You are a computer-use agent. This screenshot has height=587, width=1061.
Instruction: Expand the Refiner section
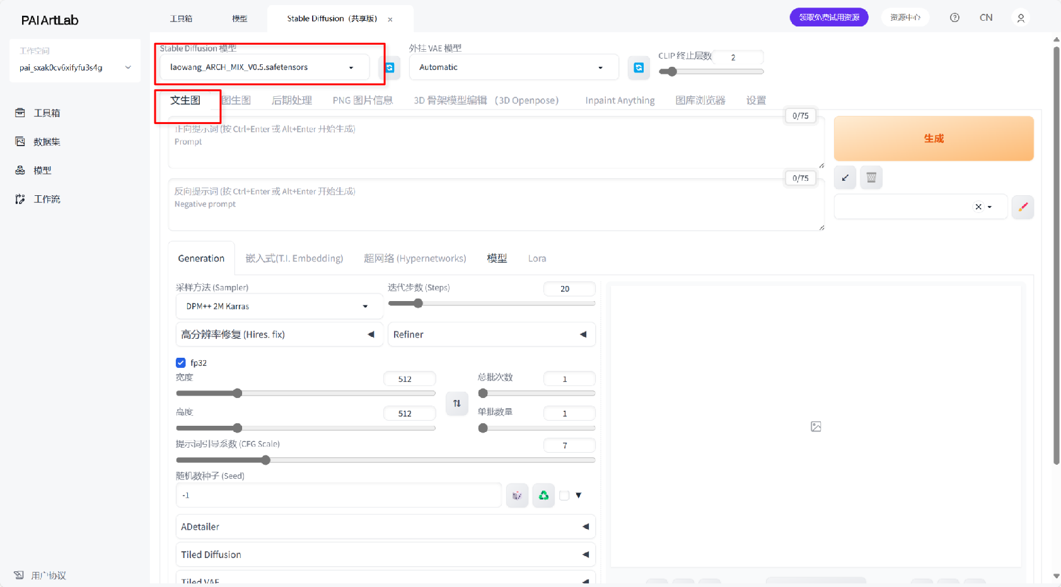point(492,334)
